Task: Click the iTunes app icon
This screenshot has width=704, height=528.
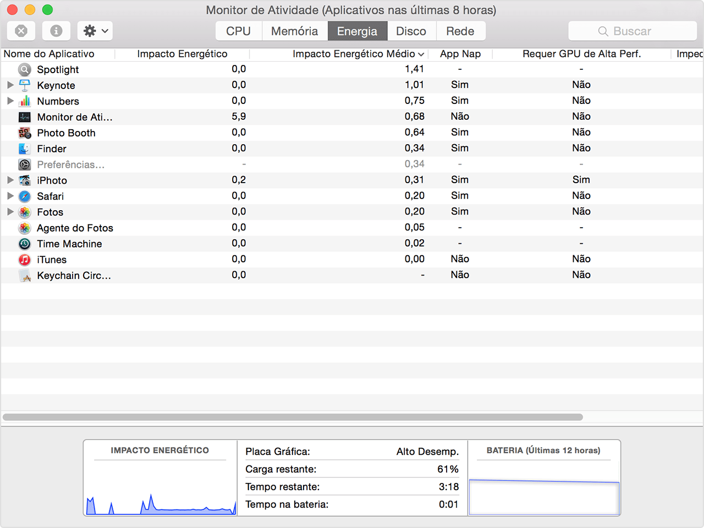Action: click(25, 260)
